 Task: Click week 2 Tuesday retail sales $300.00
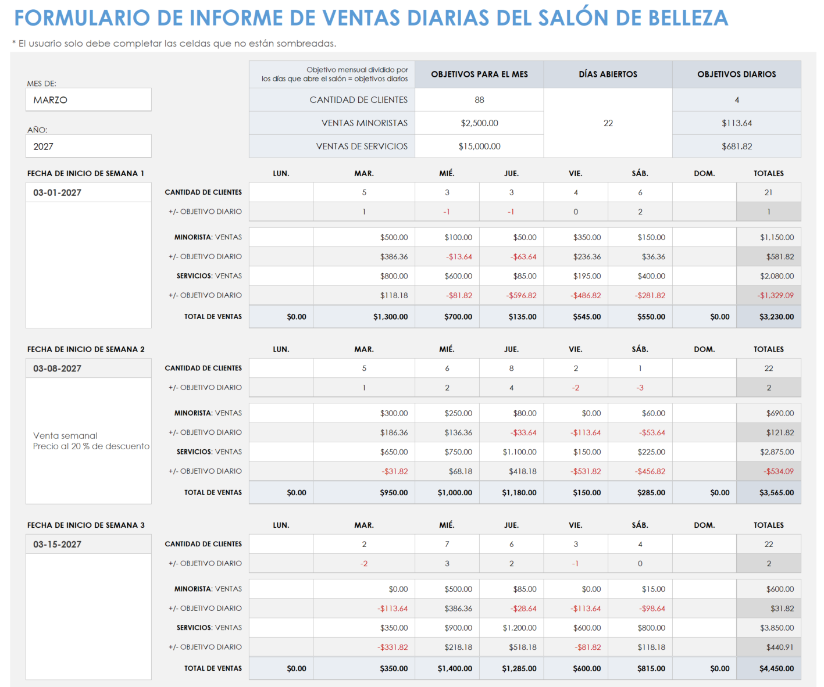point(364,413)
